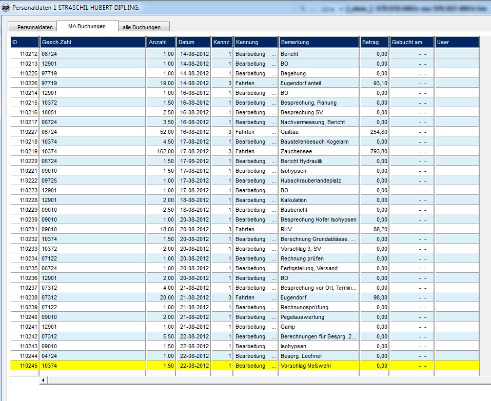Click the Hubschrauberlandeplatz remark cell

[318, 181]
